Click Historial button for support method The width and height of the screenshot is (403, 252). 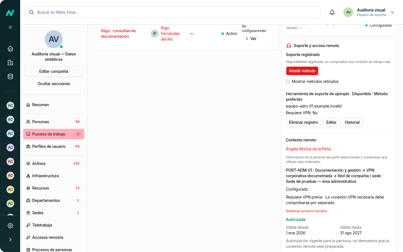[352, 122]
